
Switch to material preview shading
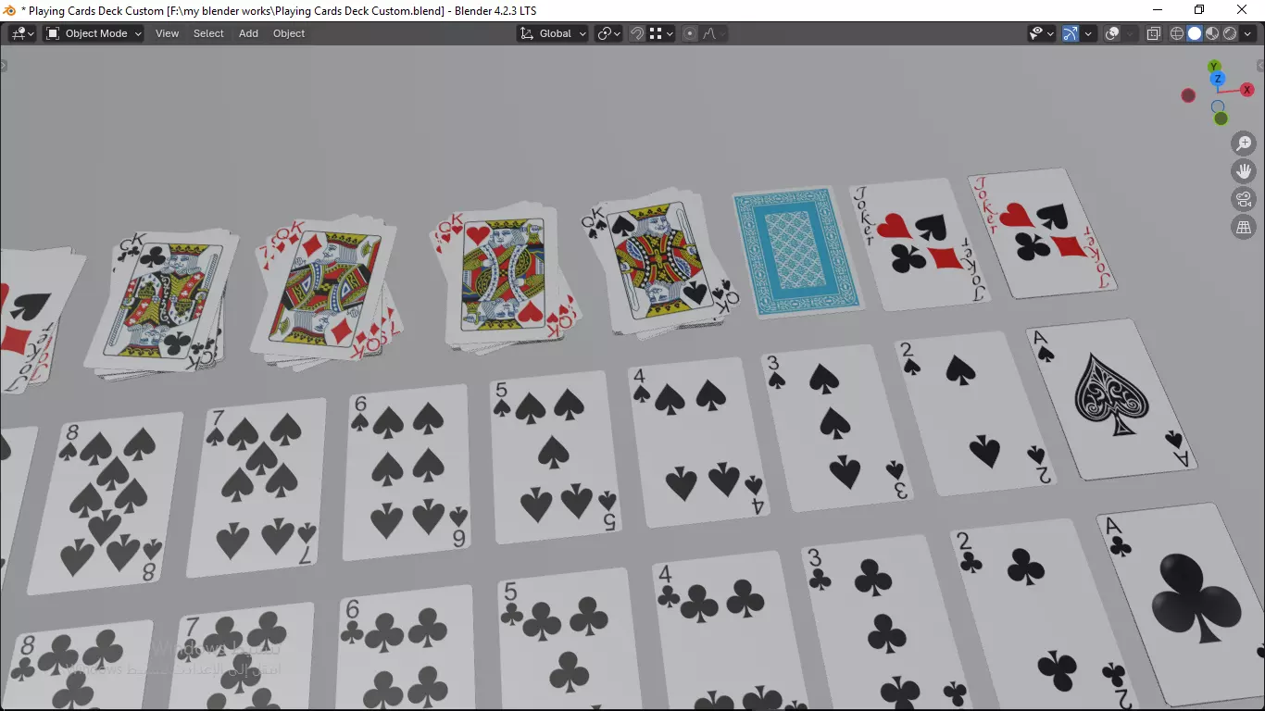(x=1212, y=33)
